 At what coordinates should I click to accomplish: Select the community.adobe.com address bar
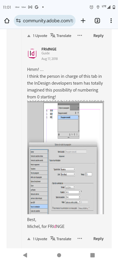[45, 21]
